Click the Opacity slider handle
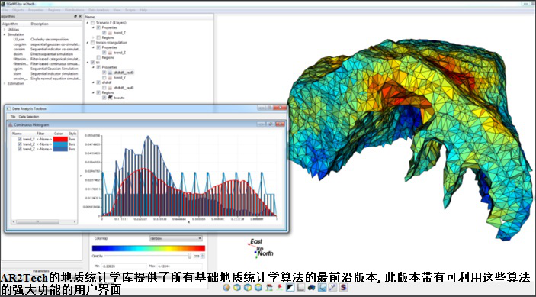The width and height of the screenshot is (536, 297). coord(189,256)
